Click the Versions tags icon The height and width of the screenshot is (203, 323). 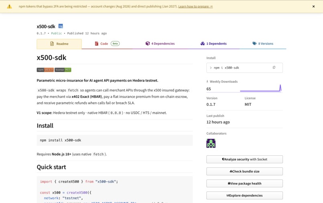254,43
